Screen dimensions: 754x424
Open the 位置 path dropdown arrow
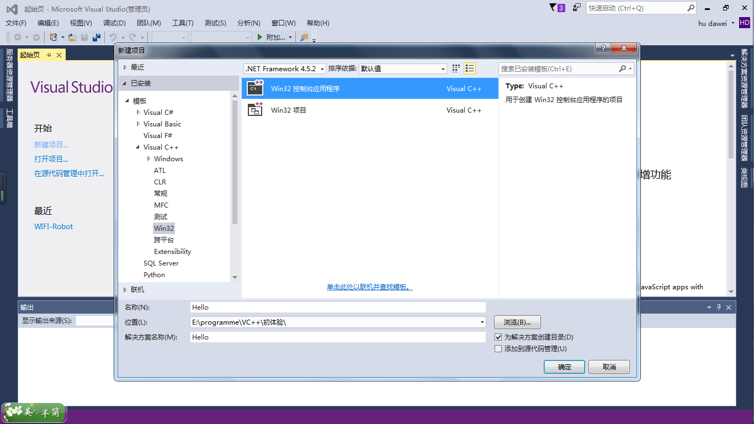tap(482, 322)
